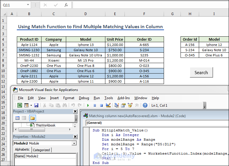Stop execution with the Reset icon
Screen dimensions: 229x166
pos(101,105)
